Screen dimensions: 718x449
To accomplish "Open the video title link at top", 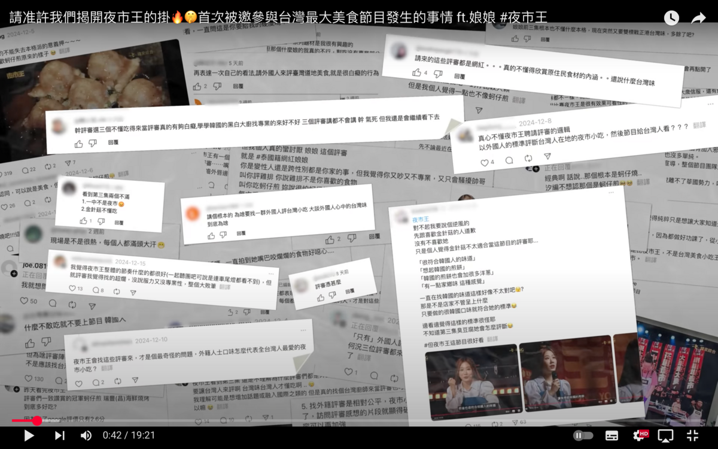I will (278, 17).
